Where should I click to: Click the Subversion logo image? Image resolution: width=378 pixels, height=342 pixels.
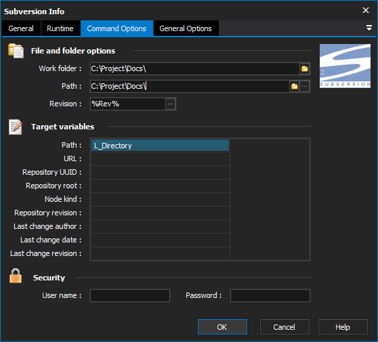tap(345, 66)
